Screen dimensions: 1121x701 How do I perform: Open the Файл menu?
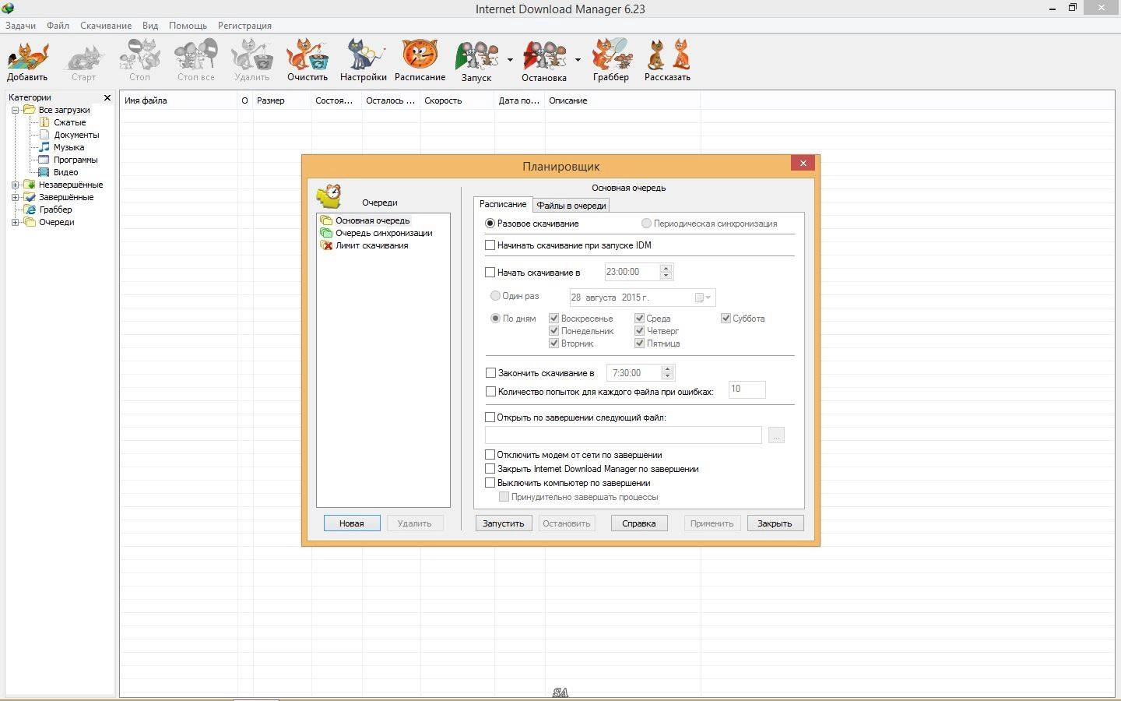click(58, 26)
